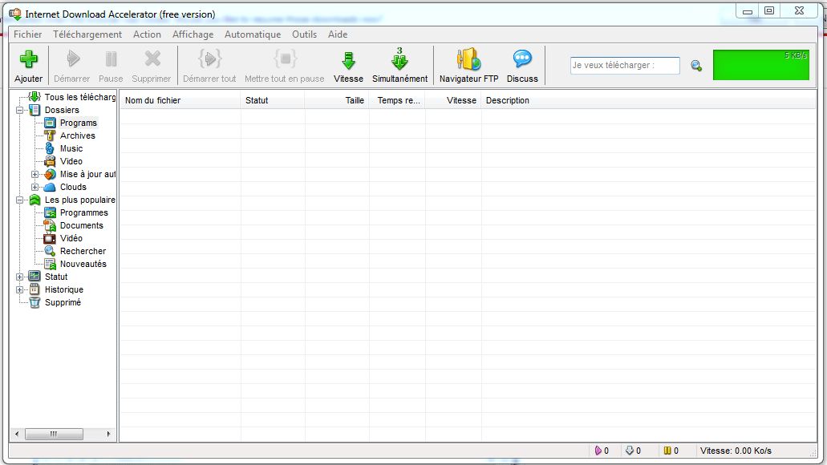The height and width of the screenshot is (465, 827).
Task: Click the Pause toolbar icon
Action: pos(111,59)
